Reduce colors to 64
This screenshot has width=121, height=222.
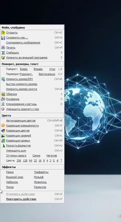(31, 160)
